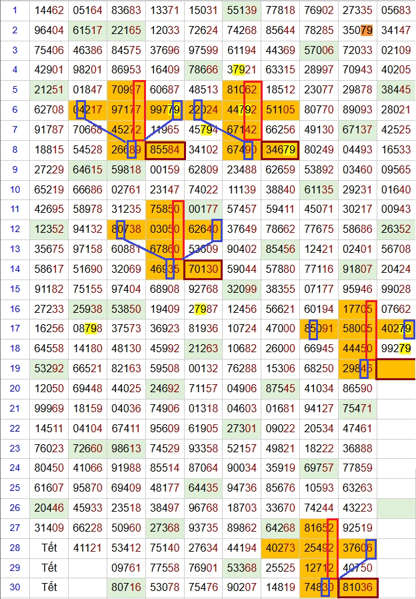Select cell 35079 in row 2
This screenshot has width=416, height=599.
(357, 30)
